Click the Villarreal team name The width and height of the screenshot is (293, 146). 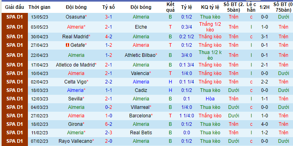point(140,107)
